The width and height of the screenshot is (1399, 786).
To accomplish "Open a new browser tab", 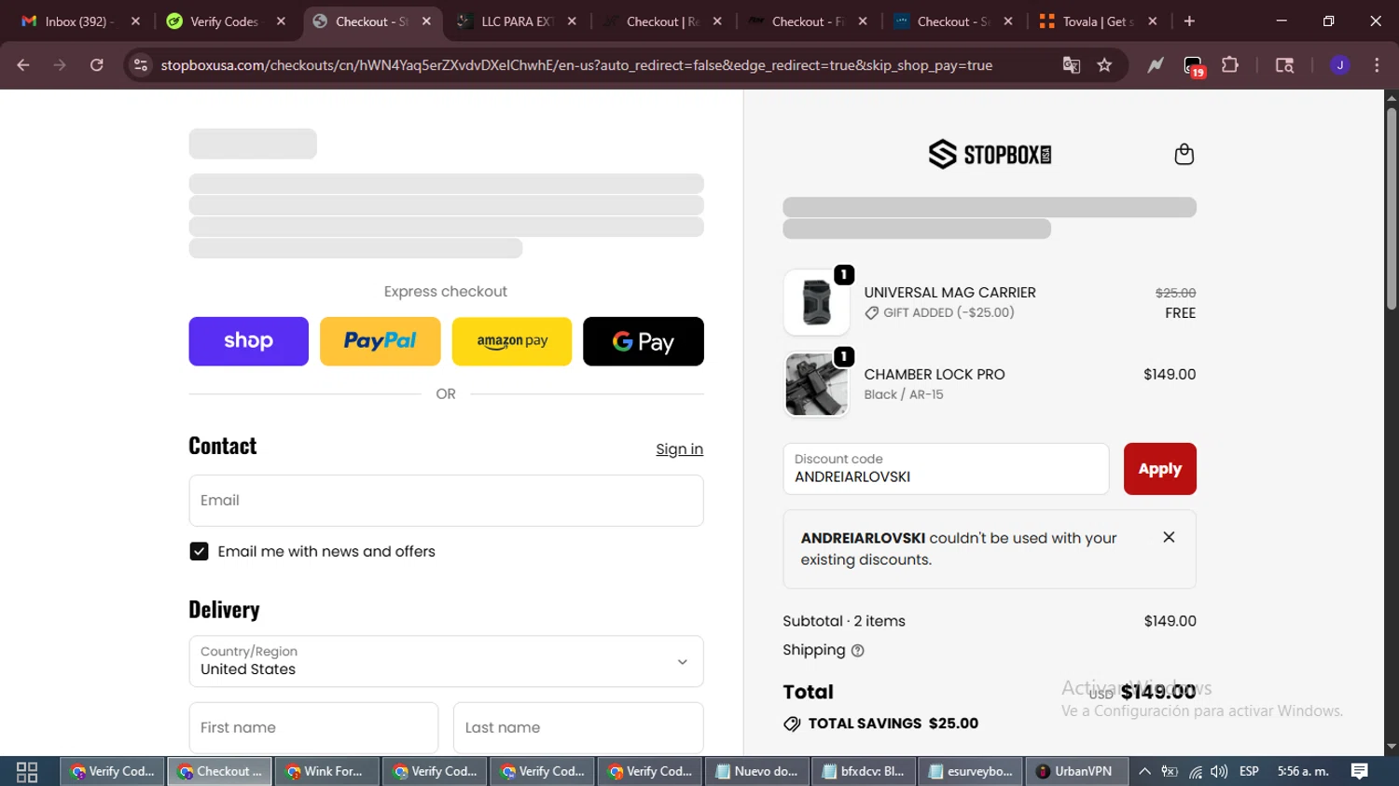I will coord(1189,21).
